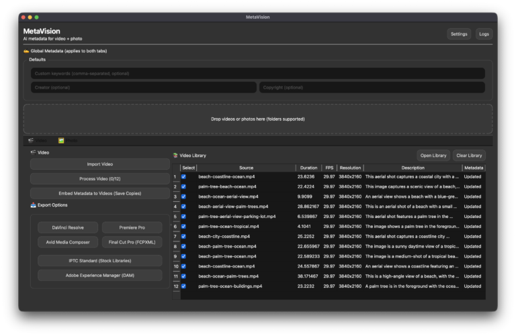Export to Avid Media Composer
Image resolution: width=516 pixels, height=336 pixels.
point(68,242)
